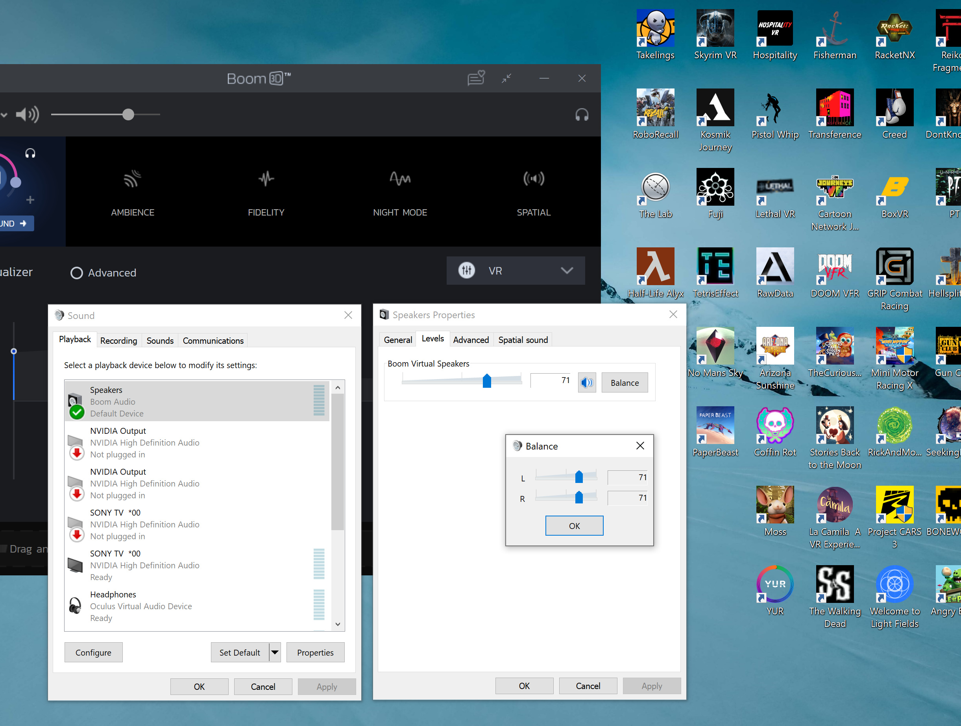Open the Coffin Rot desktop shortcut

coord(774,431)
